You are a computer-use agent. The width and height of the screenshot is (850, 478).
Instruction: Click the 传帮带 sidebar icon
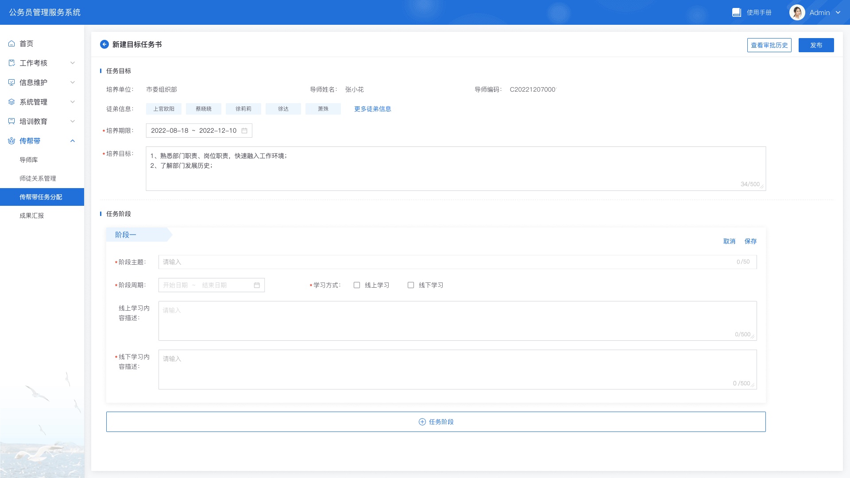[12, 141]
